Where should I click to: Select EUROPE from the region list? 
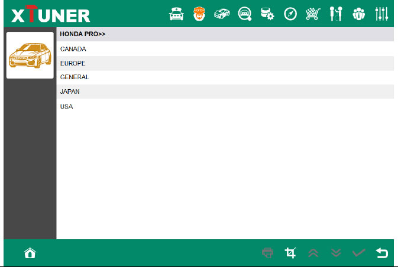click(x=225, y=63)
